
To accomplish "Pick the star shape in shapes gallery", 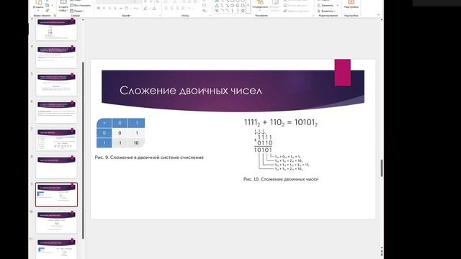I will coord(243,11).
